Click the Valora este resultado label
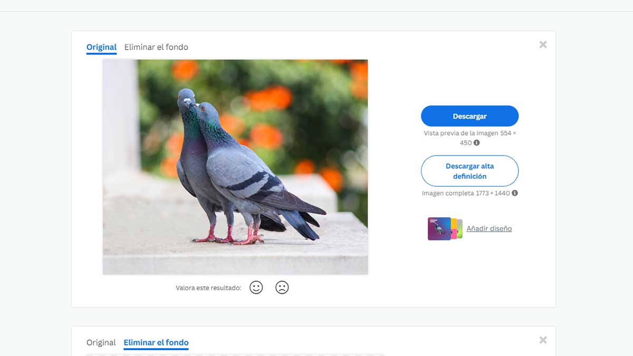The height and width of the screenshot is (356, 633). tap(208, 288)
